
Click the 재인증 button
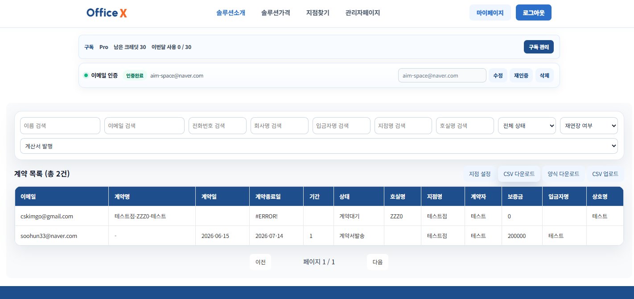click(521, 75)
